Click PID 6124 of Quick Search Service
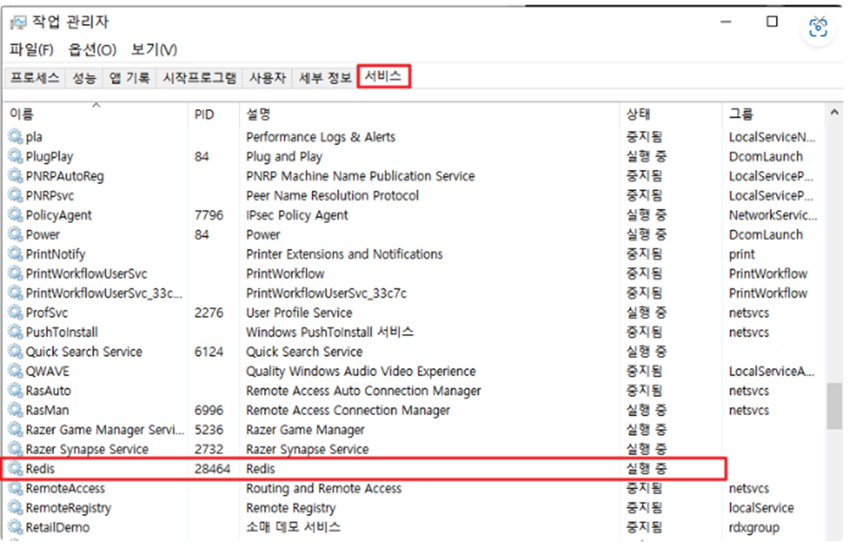The image size is (864, 557). tap(209, 351)
